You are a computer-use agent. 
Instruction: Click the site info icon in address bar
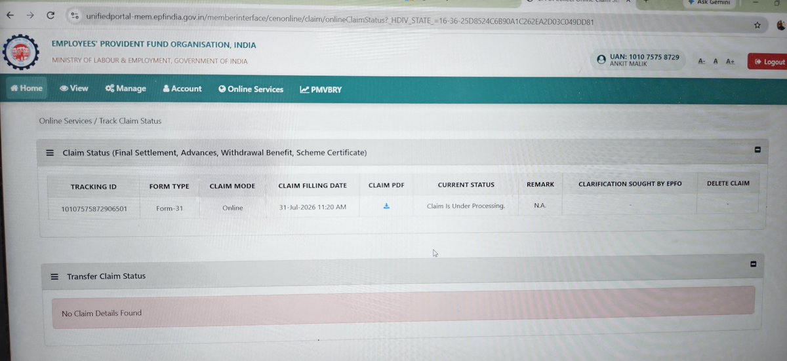tap(73, 16)
